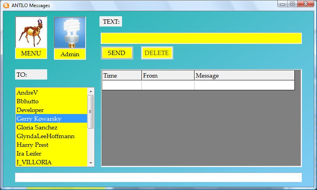Select Bbhutto from the TO list

coord(51,101)
